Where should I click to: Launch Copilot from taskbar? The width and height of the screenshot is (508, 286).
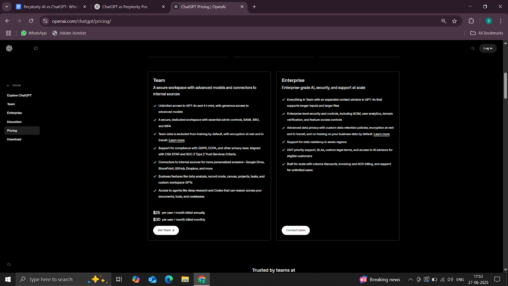pos(136,279)
